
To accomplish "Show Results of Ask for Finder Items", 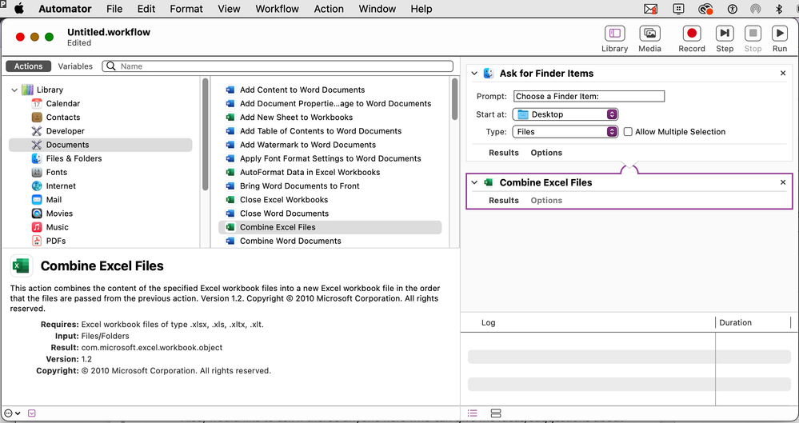I will (503, 153).
